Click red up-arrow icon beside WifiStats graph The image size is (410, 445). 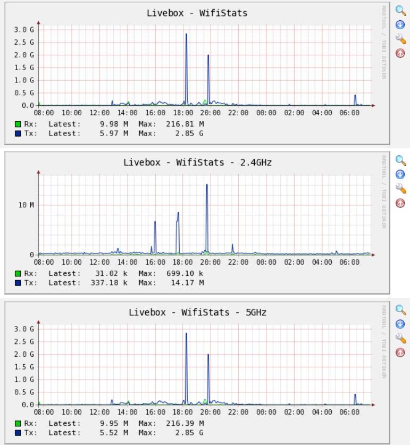pos(400,53)
